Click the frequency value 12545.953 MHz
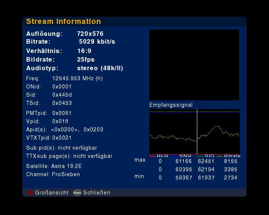 77,78
